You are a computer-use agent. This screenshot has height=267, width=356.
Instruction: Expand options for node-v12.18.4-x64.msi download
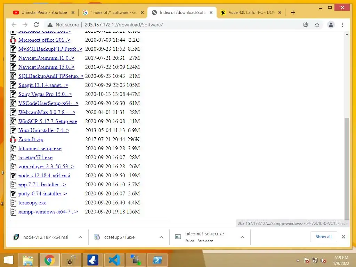[80, 237]
